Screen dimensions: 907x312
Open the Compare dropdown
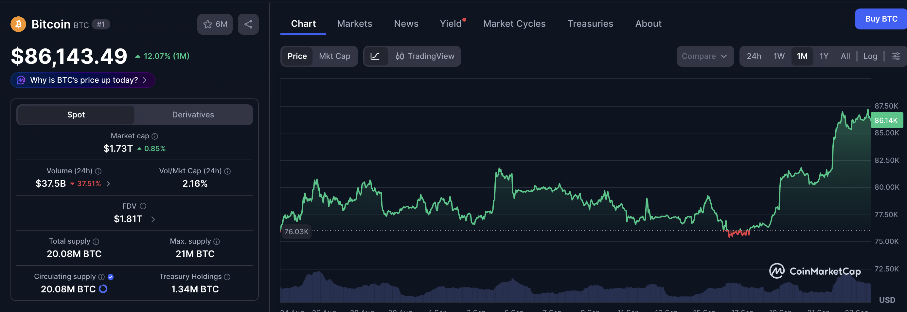[705, 56]
